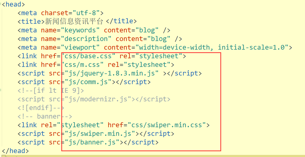The width and height of the screenshot is (305, 157).
Task: Collapse the IE 9 conditional comment fold
Action: pos(1,90)
